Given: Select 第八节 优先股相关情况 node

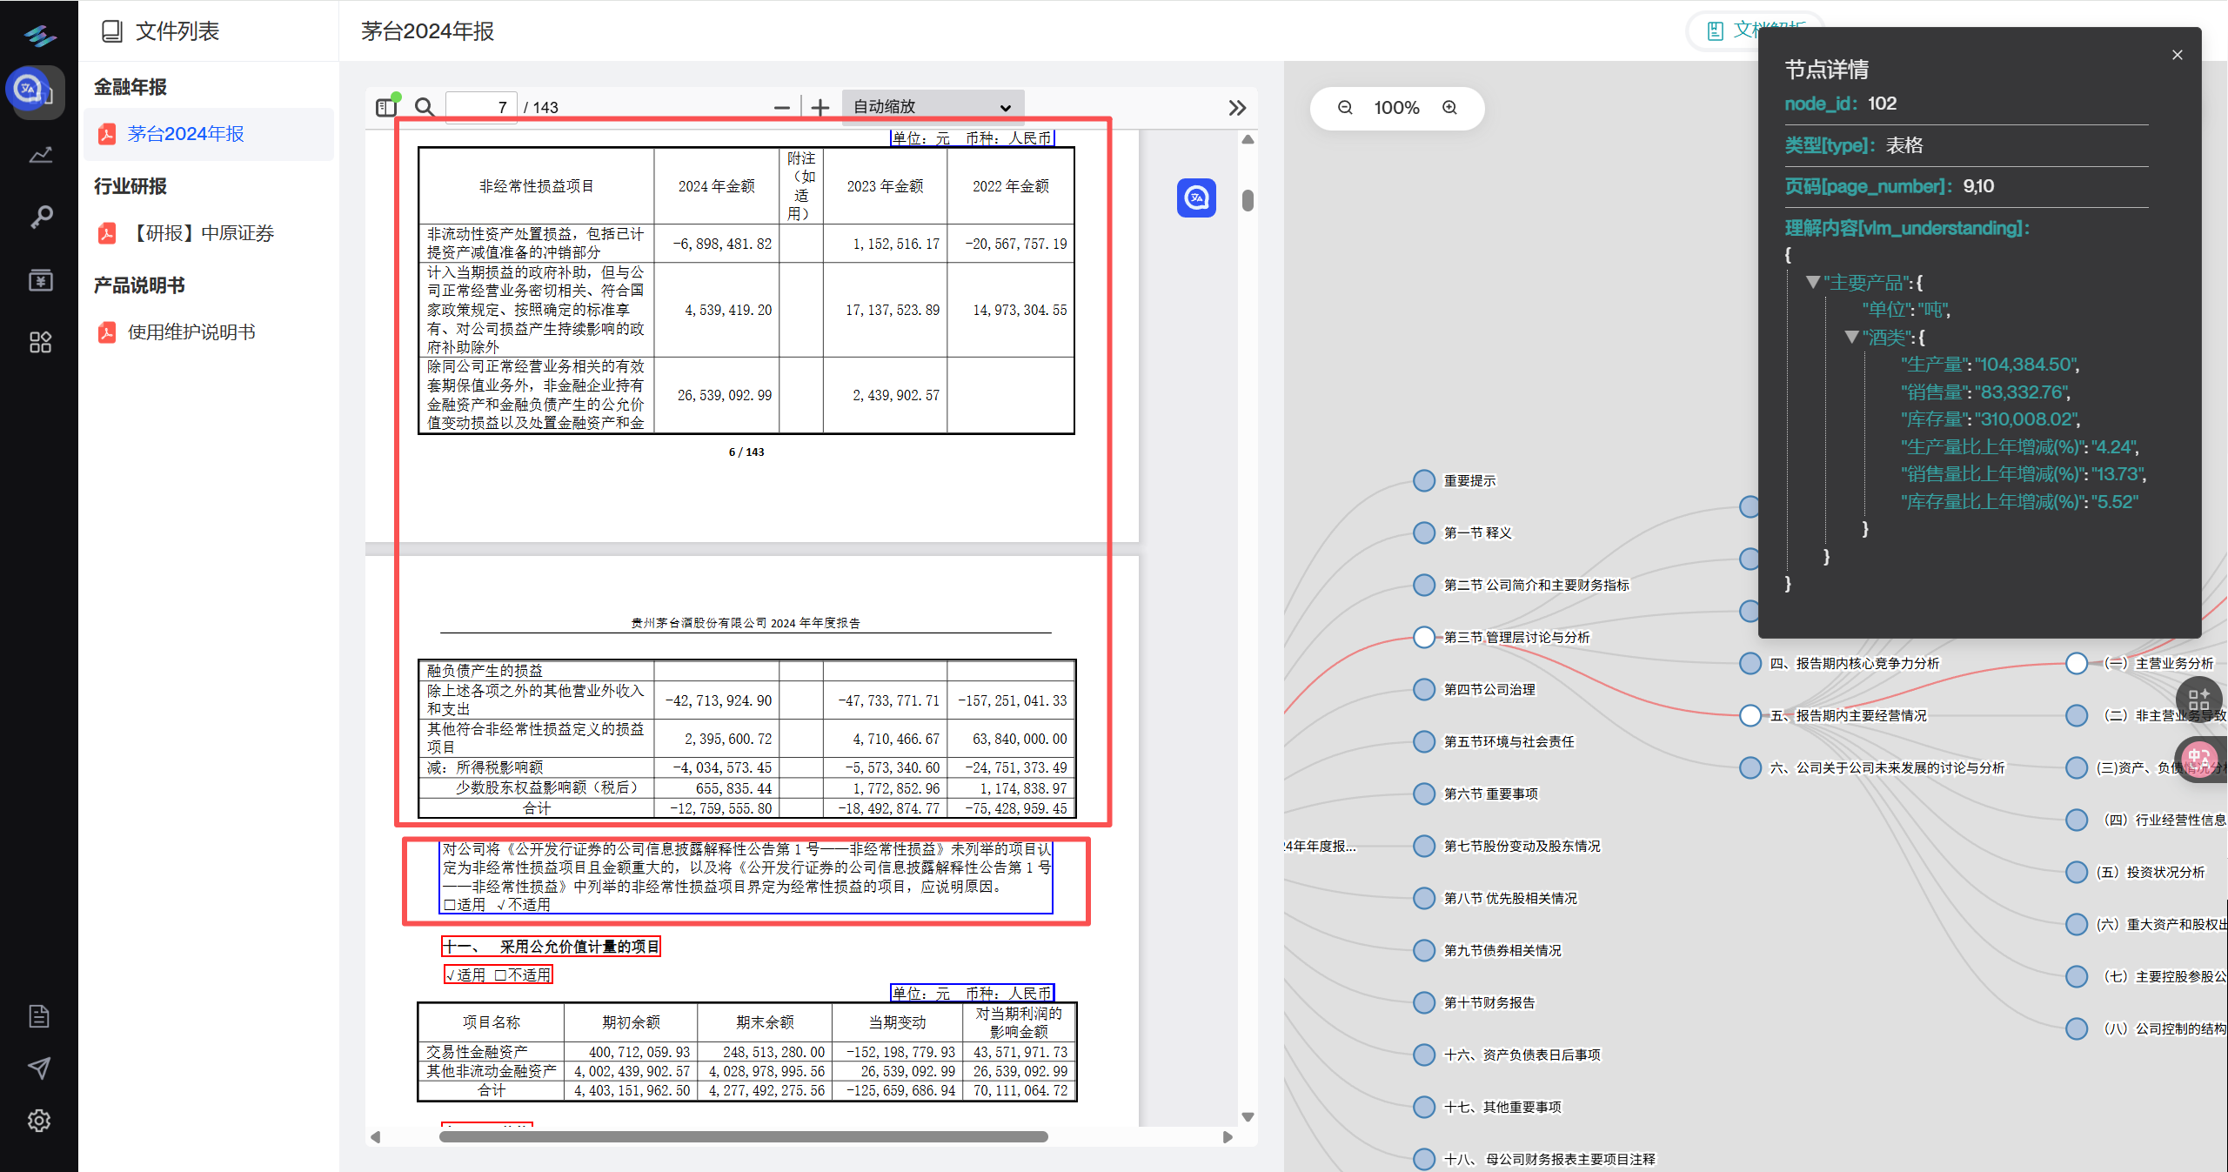Looking at the screenshot, I should (x=1424, y=898).
